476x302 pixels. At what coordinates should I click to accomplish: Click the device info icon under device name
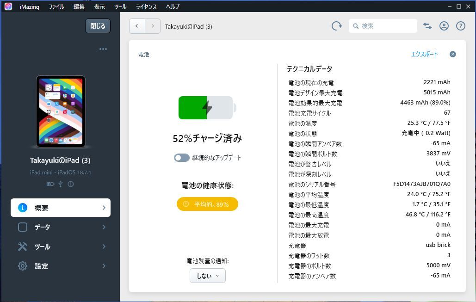(71, 184)
